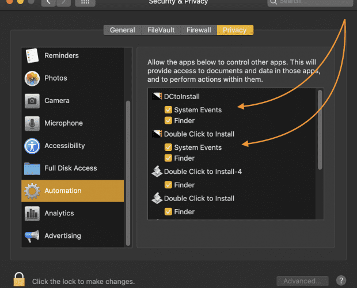Click the Full Disk Access folder icon
Image resolution: width=357 pixels, height=288 pixels.
coord(32,168)
